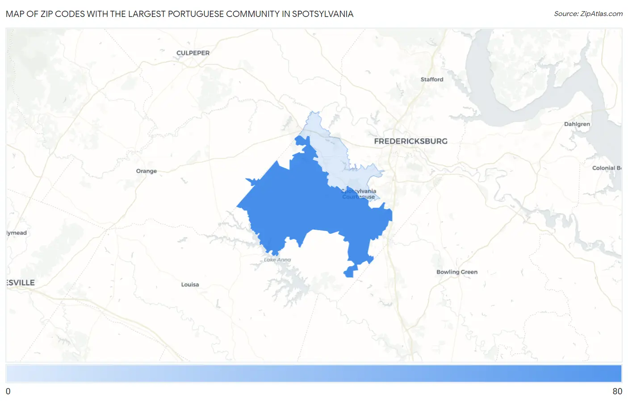Click the Spotsylvania Courthouse label
The image size is (628, 401).
pos(359,194)
